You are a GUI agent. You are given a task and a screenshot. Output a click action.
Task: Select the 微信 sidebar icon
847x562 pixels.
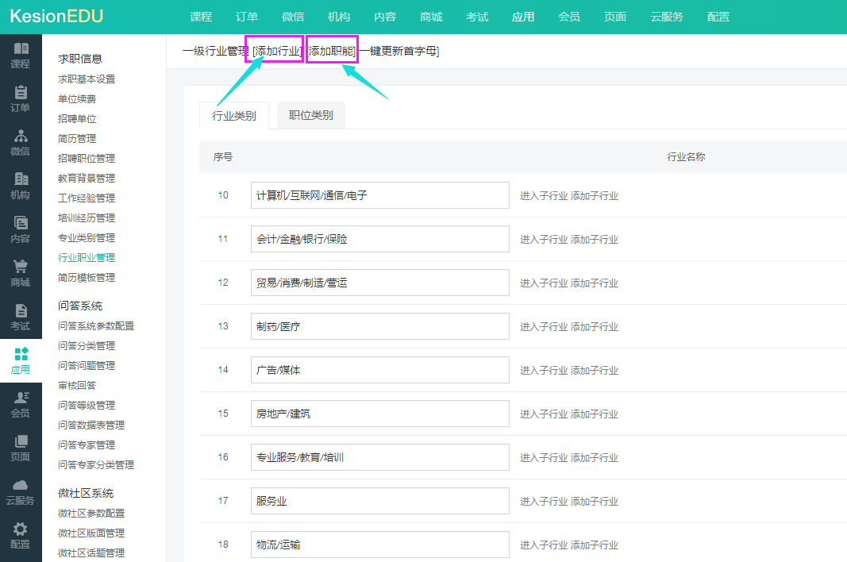pyautogui.click(x=21, y=137)
